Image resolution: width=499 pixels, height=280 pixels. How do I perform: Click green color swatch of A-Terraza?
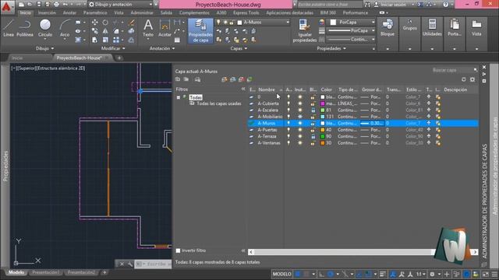322,137
